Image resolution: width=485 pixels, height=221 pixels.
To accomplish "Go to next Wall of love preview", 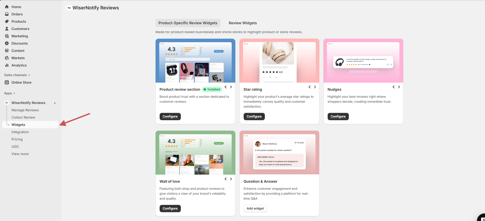I will pyautogui.click(x=231, y=179).
